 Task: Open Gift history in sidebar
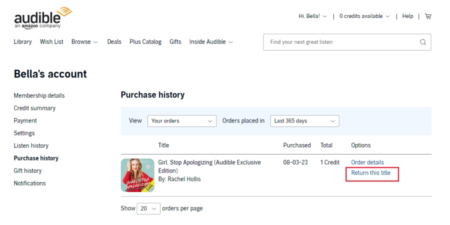click(x=27, y=171)
